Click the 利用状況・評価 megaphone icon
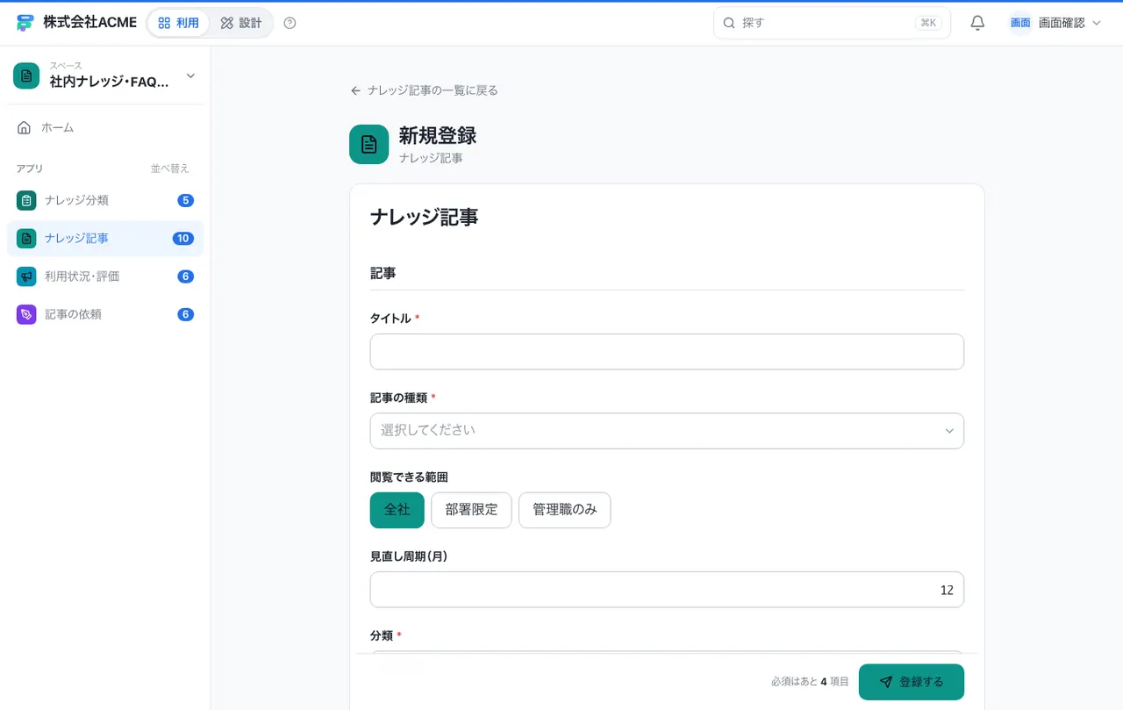 pos(26,276)
